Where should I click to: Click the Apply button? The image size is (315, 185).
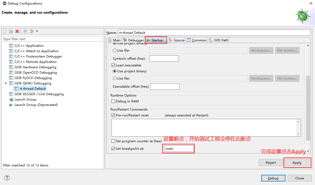(297, 162)
